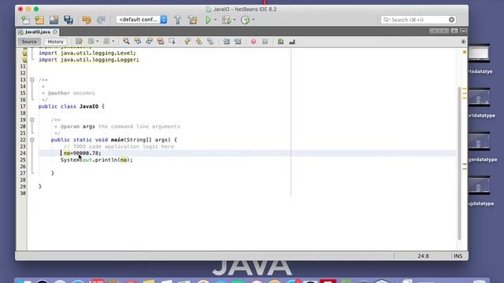Click 'System.out.println(no);' code line
Screen dimensions: 504x283
pos(96,160)
